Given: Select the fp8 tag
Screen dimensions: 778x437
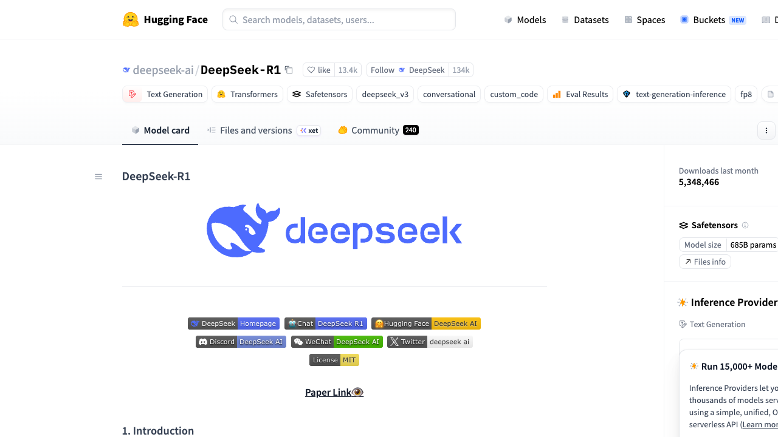Looking at the screenshot, I should click(x=746, y=94).
